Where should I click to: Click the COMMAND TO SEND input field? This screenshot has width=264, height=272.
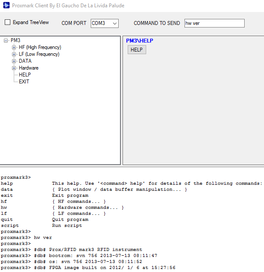215,23
